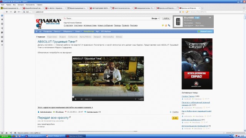Click the blue pencil icon near RSS
This screenshot has width=246, height=138.
(x=169, y=25)
